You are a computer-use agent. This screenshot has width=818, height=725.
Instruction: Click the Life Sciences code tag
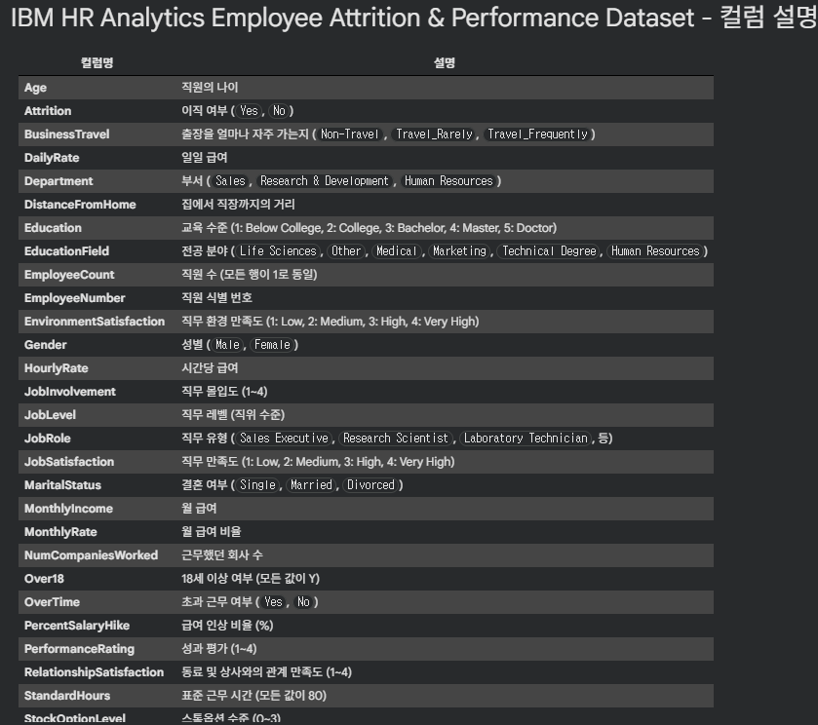(x=278, y=251)
